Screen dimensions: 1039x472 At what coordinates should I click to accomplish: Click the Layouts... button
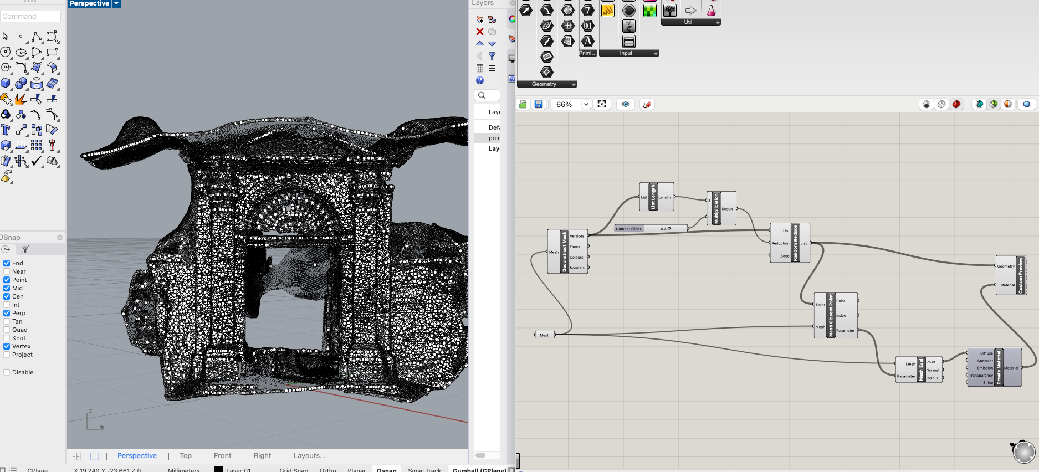tap(309, 456)
